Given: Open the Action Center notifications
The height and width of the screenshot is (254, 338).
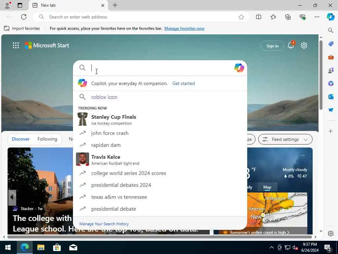Looking at the screenshot, I should (328, 247).
